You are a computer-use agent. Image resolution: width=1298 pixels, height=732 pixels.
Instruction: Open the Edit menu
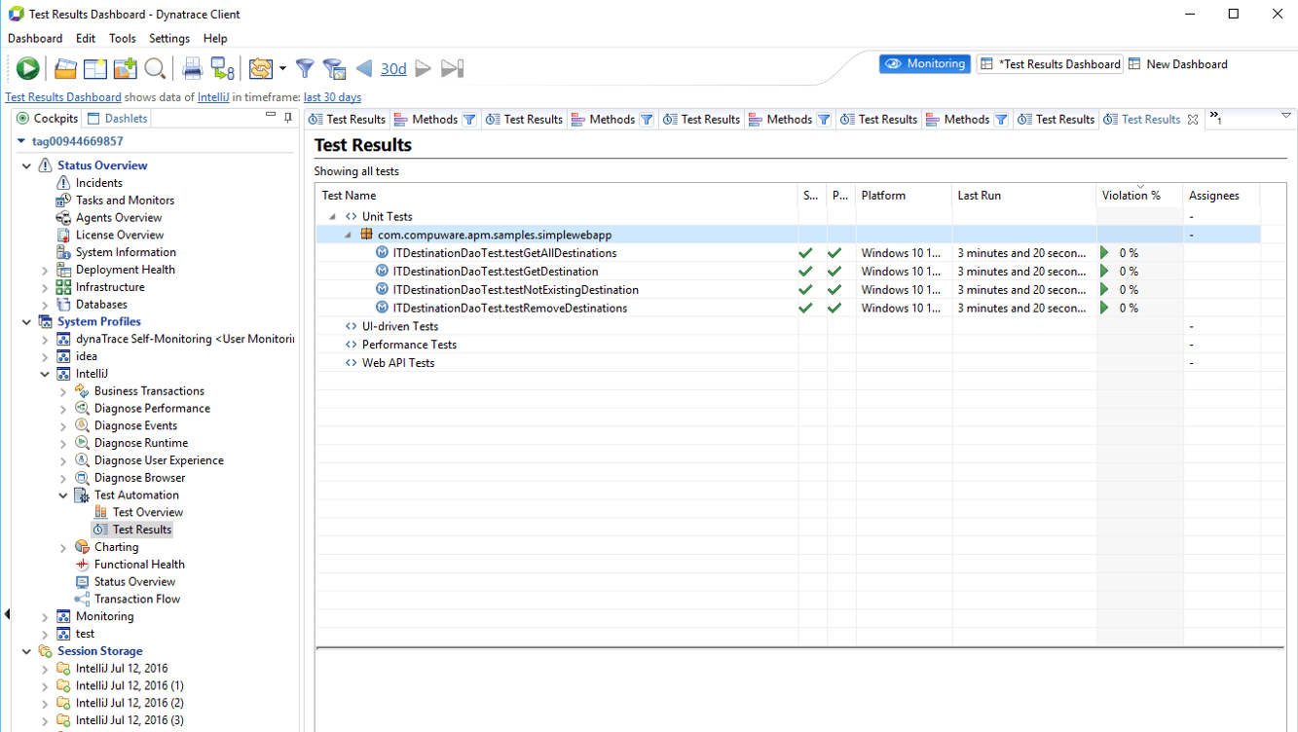point(86,38)
